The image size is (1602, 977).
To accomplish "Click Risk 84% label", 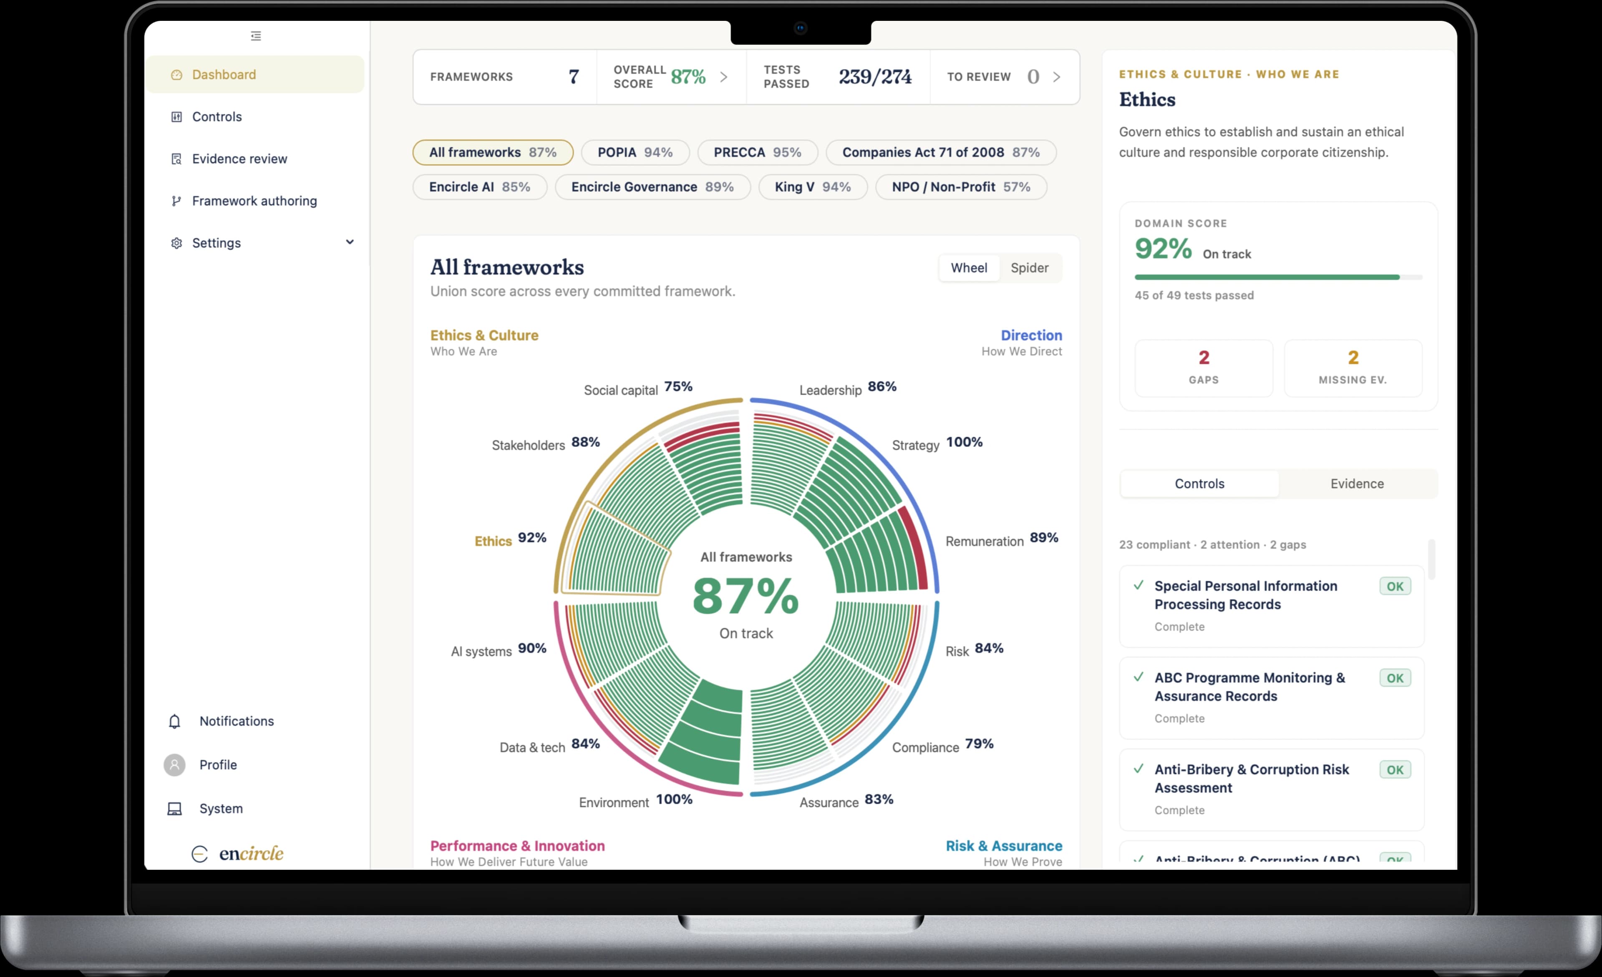I will pos(975,650).
